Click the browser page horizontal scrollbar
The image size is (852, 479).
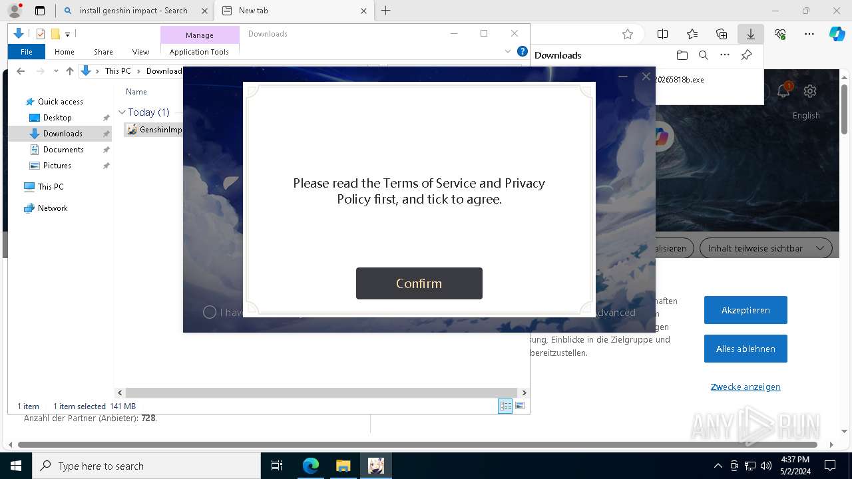click(418, 444)
